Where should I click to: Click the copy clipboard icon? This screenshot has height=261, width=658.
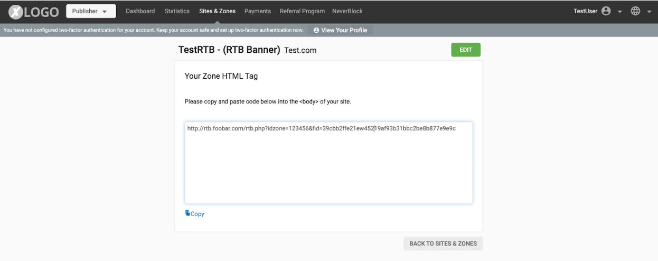coord(187,213)
